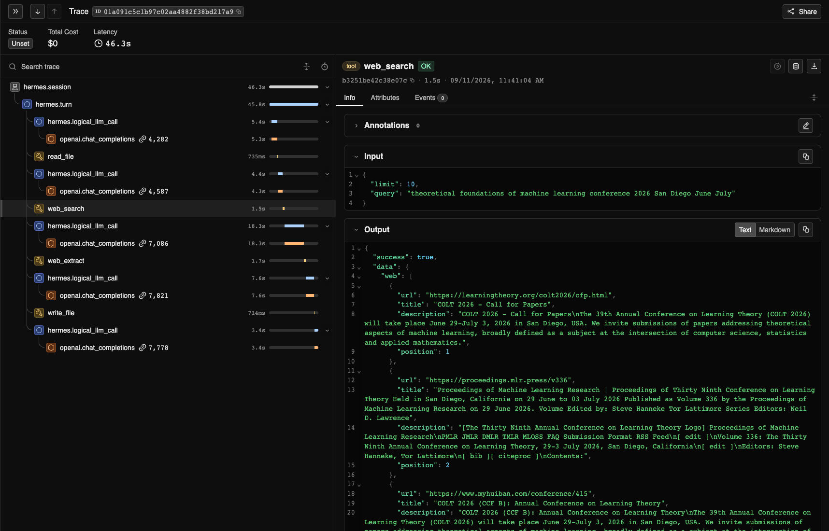The height and width of the screenshot is (531, 829).
Task: Fold output JSON "web" line 4
Action: (359, 277)
